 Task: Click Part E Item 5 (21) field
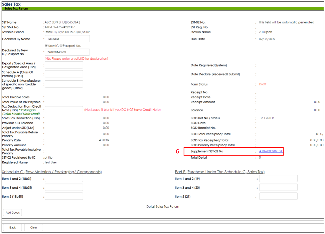(278, 196)
